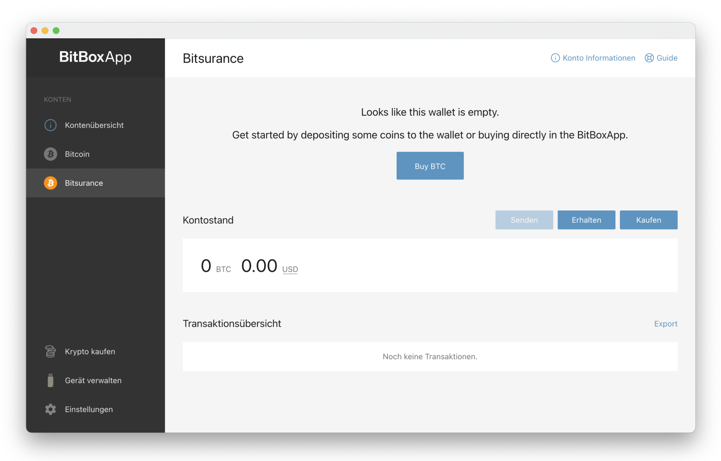Click the Kontenübersicht info icon in sidebar
The height and width of the screenshot is (461, 721).
[50, 125]
